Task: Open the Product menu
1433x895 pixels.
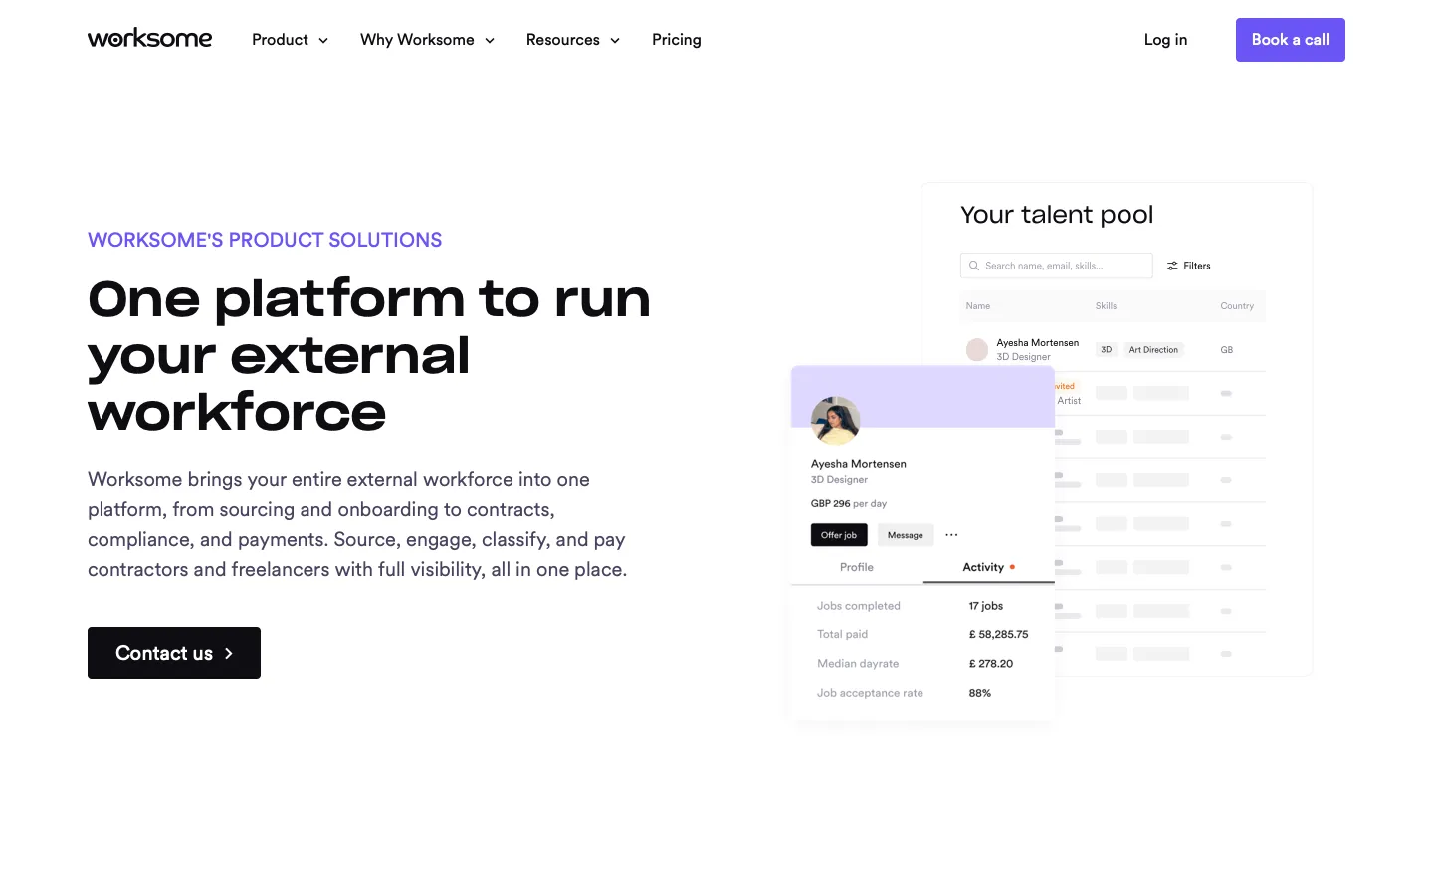Action: tap(290, 40)
